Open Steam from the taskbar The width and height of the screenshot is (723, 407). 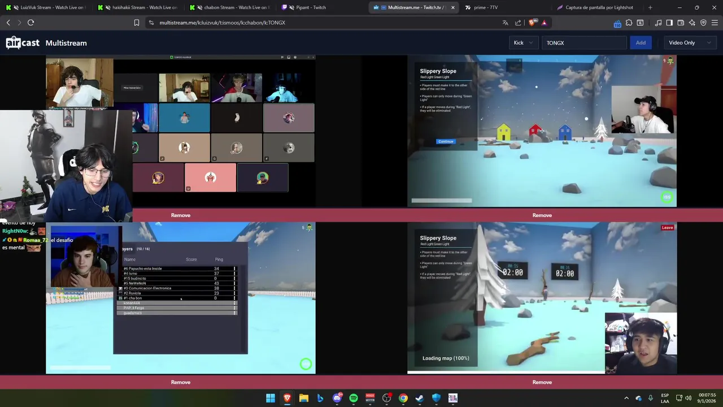coord(420,398)
